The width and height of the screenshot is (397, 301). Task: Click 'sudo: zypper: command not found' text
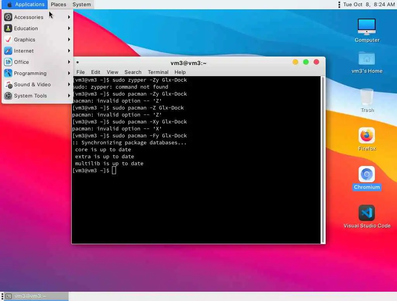[120, 87]
